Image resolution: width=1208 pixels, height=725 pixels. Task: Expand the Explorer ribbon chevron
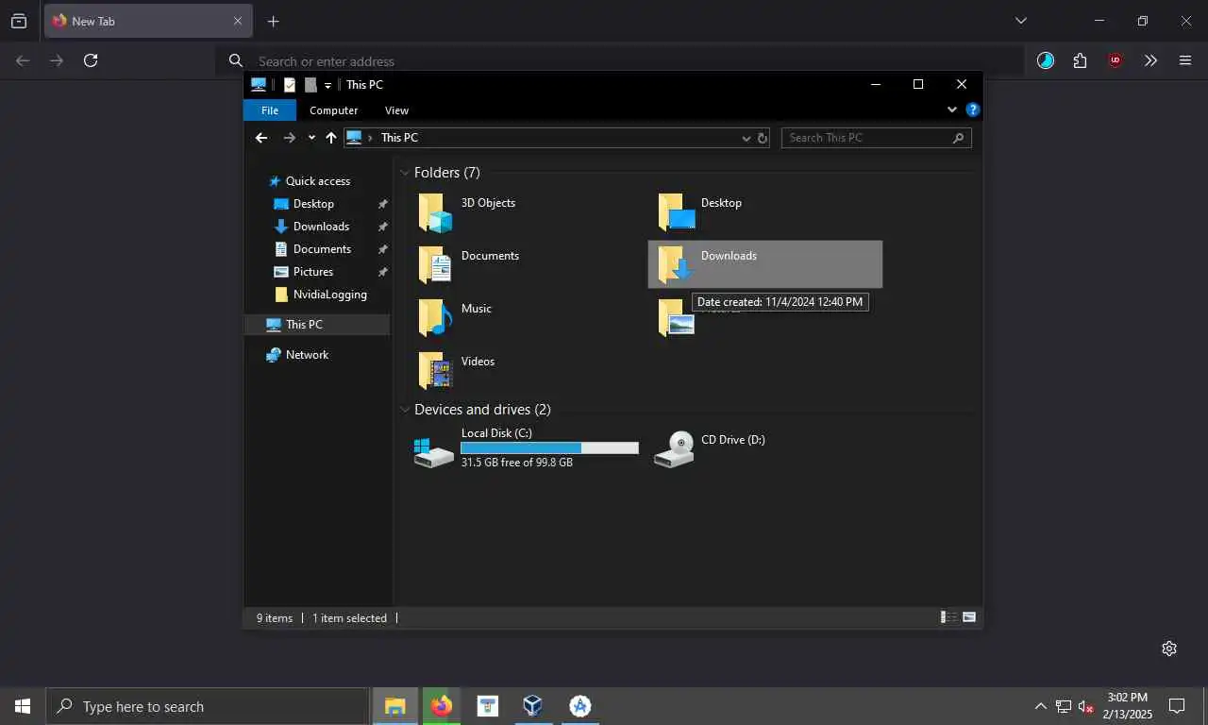coord(952,110)
